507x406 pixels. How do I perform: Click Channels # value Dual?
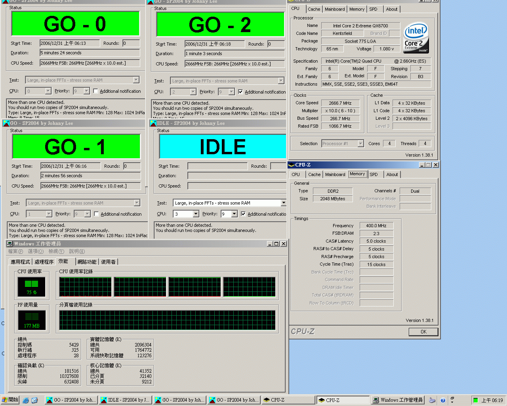click(x=415, y=191)
